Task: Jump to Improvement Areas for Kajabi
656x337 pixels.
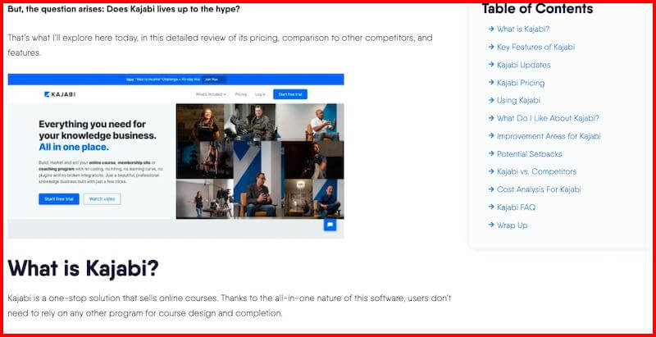Action: click(x=549, y=136)
